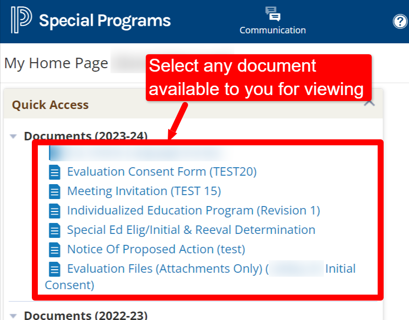This screenshot has height=320, width=409.
Task: Open Special Ed Elig/Initial & Reeval Determination
Action: point(191,230)
